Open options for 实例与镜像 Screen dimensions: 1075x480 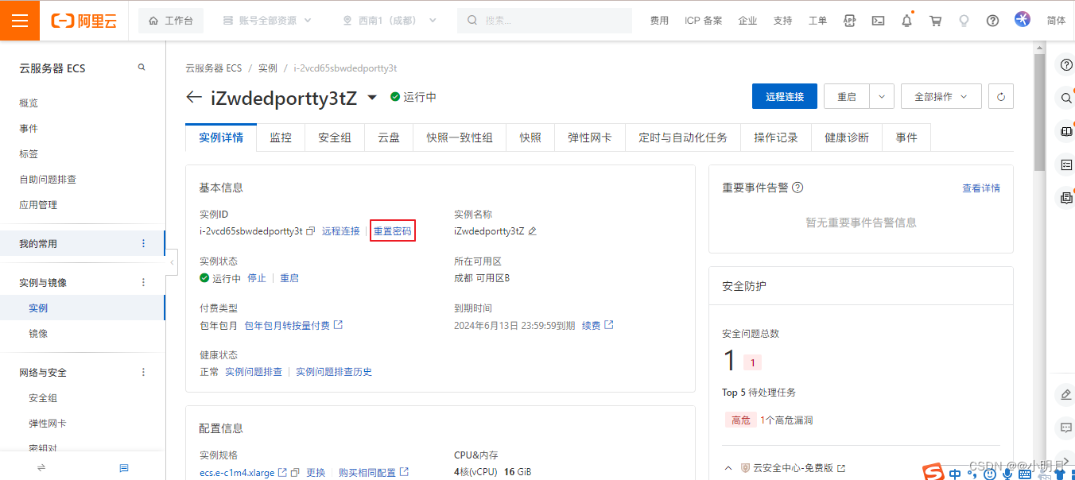(143, 282)
